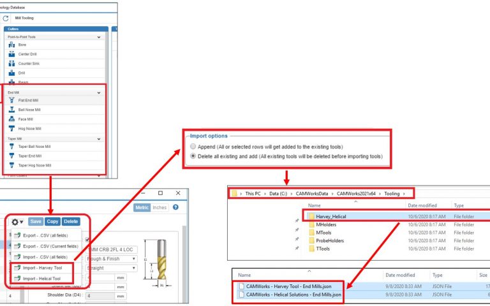Select the Taper Ball Nose Mill icon

[x=13, y=147]
